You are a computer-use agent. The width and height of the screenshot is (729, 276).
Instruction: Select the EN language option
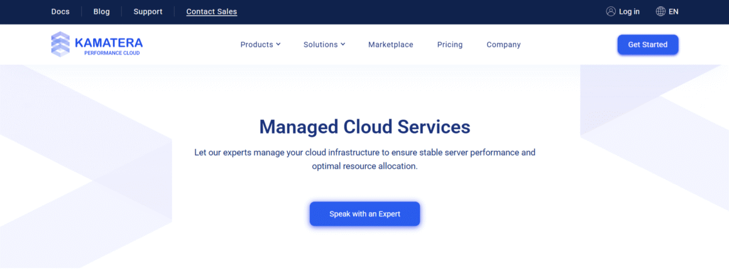(673, 11)
